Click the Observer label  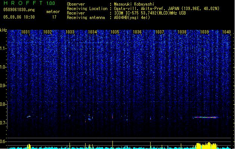pos(76,4)
